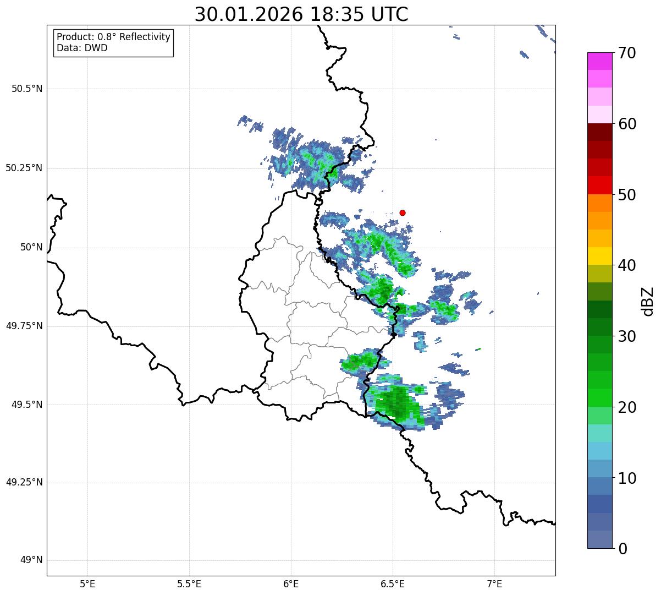Click the 'Product: 0.8° Reflectivity' label
This screenshot has height=595, width=661.
pyautogui.click(x=114, y=37)
